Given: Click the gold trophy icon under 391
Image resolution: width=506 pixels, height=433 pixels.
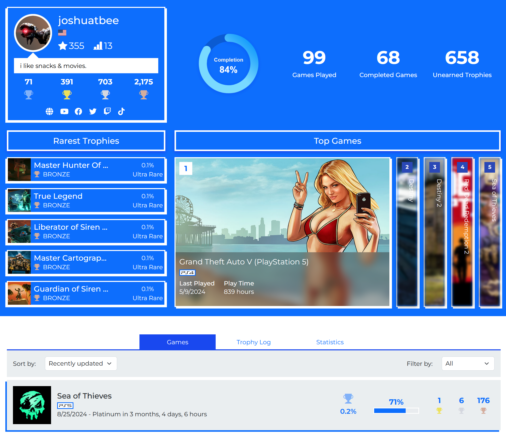Looking at the screenshot, I should (67, 95).
